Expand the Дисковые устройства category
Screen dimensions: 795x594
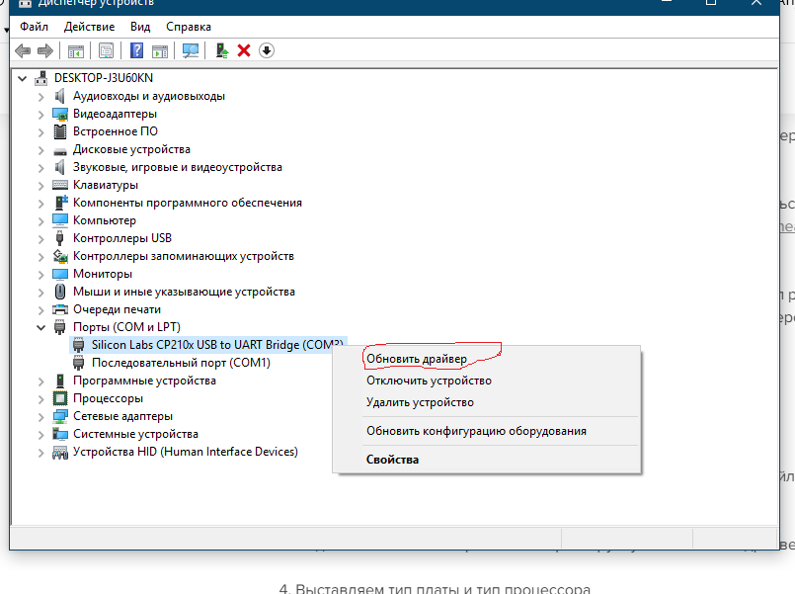point(41,149)
